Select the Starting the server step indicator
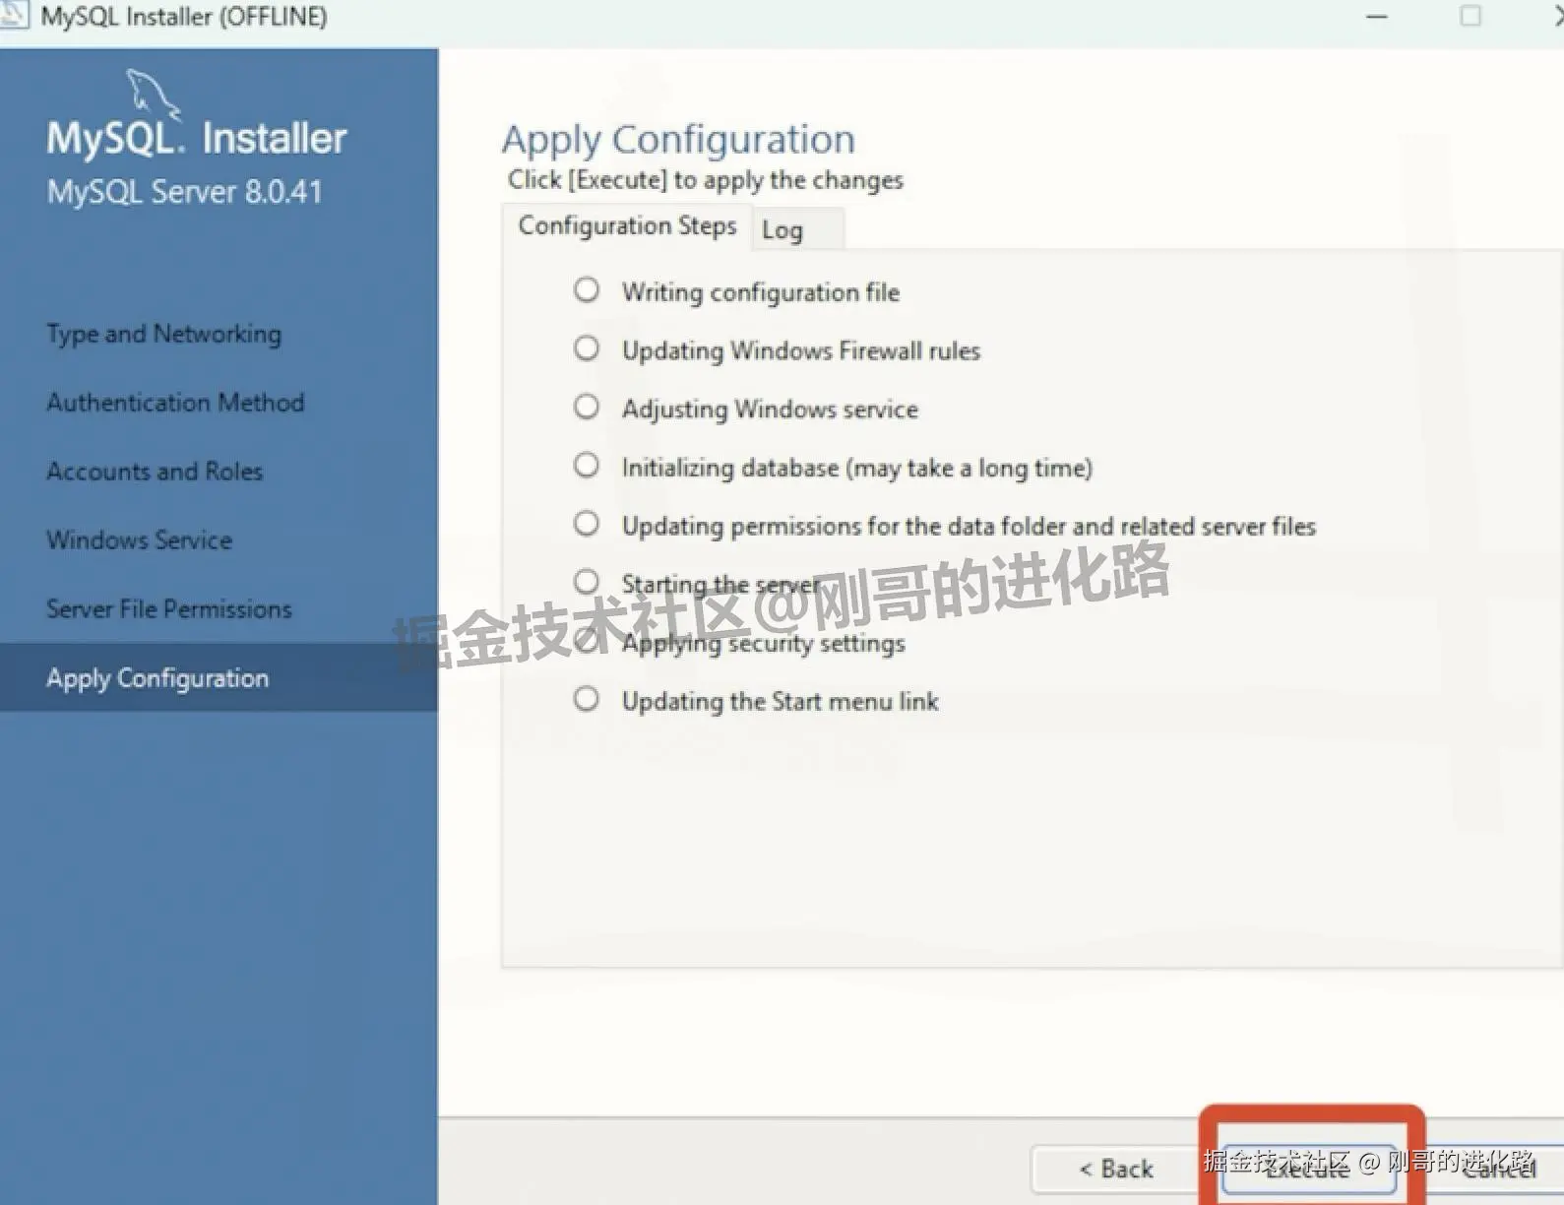 pyautogui.click(x=587, y=582)
